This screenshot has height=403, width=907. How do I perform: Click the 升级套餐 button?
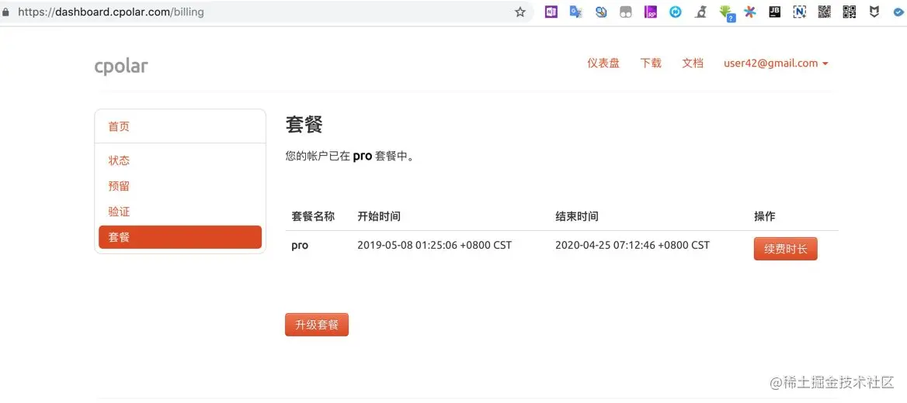pyautogui.click(x=316, y=325)
